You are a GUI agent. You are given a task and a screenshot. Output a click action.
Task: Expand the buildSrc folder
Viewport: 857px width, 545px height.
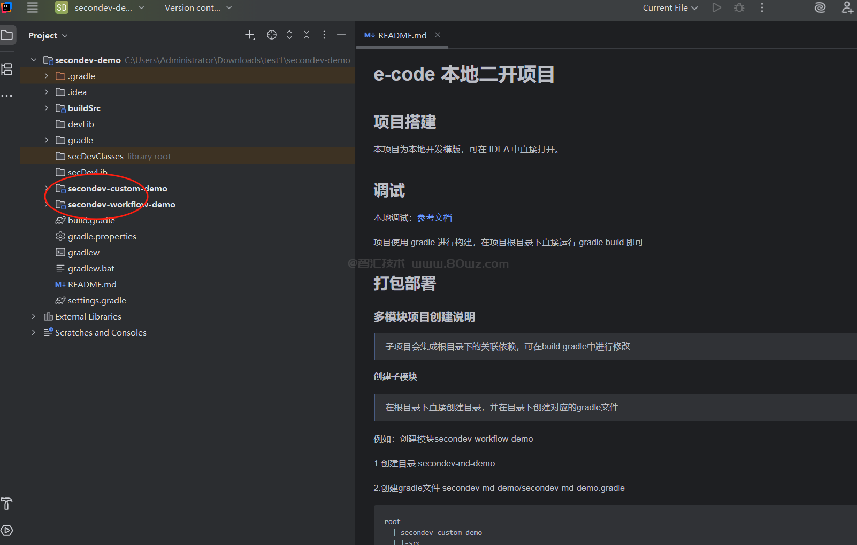(x=47, y=108)
